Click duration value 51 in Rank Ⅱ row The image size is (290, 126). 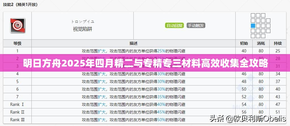[278, 112]
